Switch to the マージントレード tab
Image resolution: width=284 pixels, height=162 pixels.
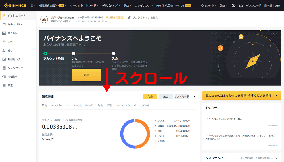click(83, 105)
